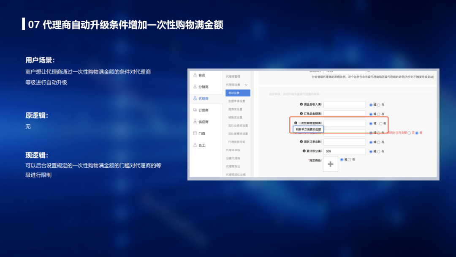Select the 订货商 truck icon
Image resolution: width=456 pixels, height=257 pixels.
click(x=195, y=110)
